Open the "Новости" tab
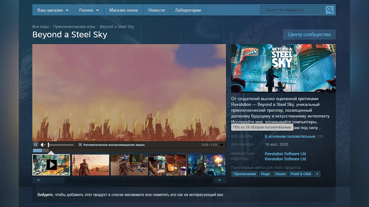Screen dimensions: 369x207 click(x=157, y=10)
